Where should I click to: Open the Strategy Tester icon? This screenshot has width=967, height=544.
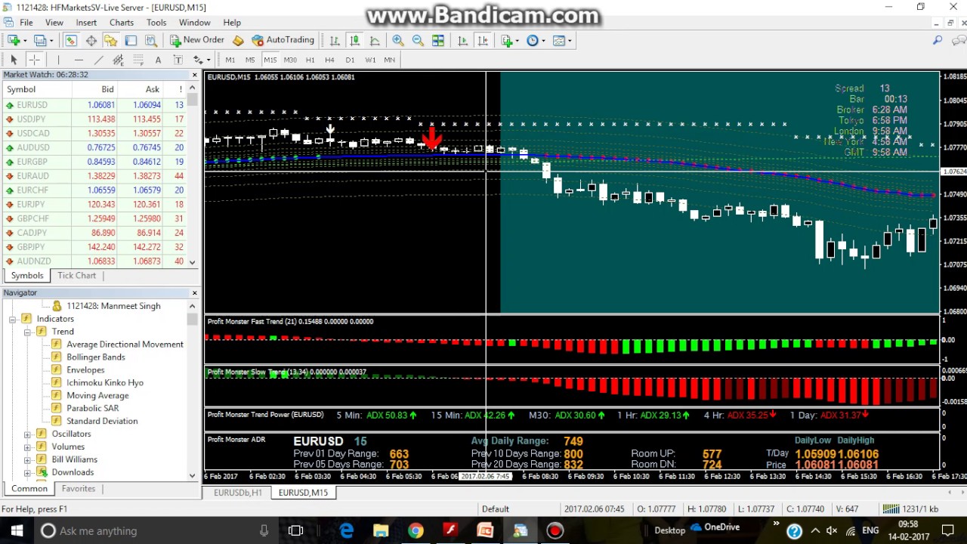tap(150, 40)
